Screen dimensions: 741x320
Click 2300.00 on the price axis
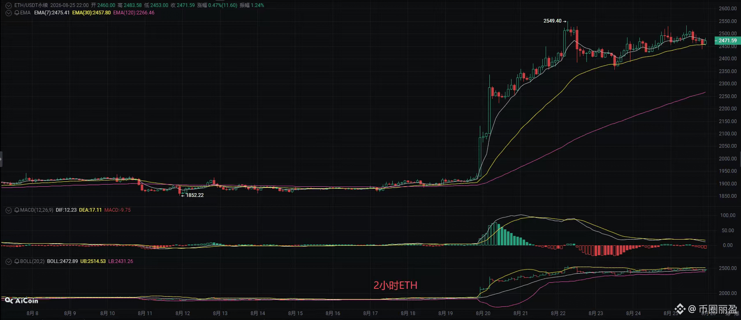click(728, 84)
